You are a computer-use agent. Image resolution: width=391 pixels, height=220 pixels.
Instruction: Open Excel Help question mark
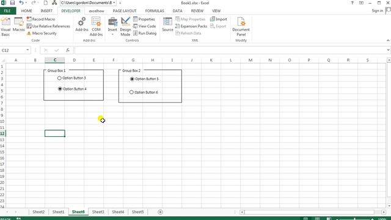(352, 3)
